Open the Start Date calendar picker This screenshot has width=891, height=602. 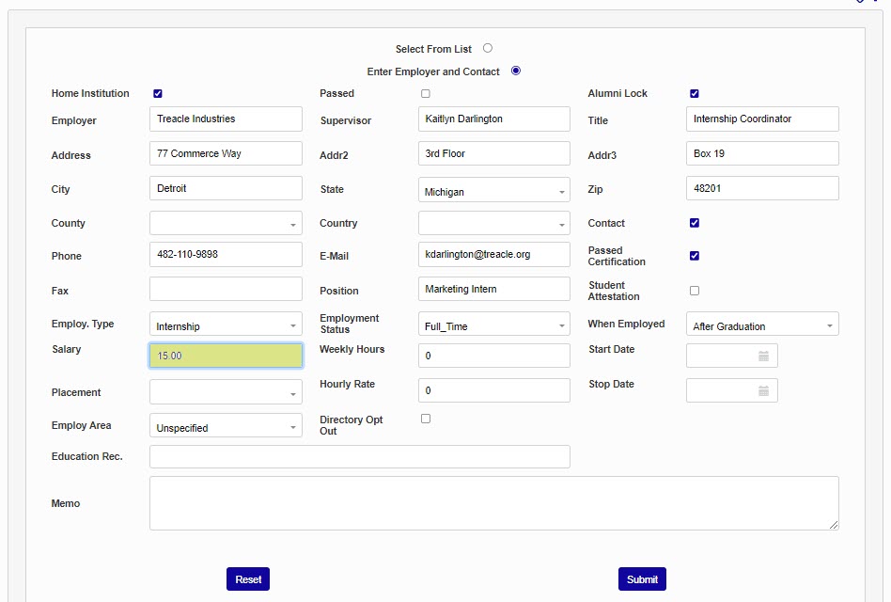[763, 356]
